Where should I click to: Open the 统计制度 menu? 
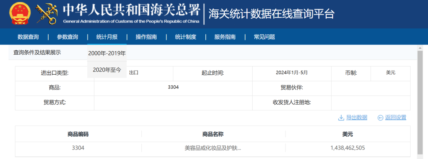185,37
